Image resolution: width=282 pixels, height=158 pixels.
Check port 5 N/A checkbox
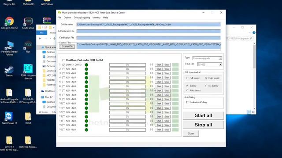(x=63, y=82)
